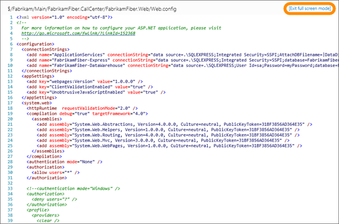Viewport: 339px width, 224px height.
Task: Click the 'For more information' comment line
Action: (x=121, y=28)
